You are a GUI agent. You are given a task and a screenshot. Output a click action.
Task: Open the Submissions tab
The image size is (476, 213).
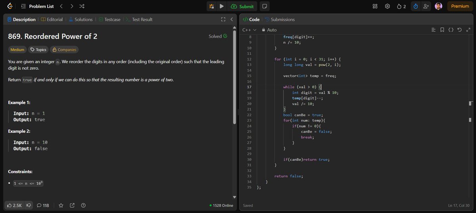click(x=280, y=19)
